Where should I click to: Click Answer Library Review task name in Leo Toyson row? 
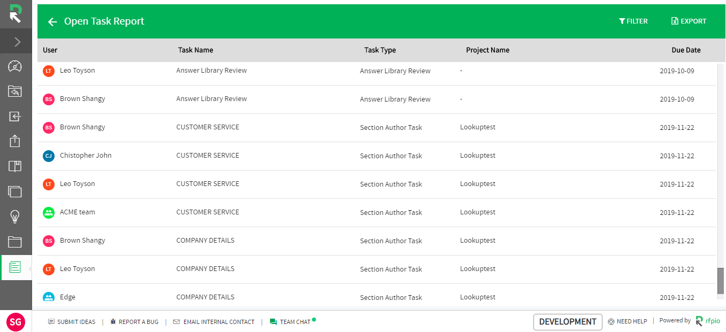[x=212, y=71]
